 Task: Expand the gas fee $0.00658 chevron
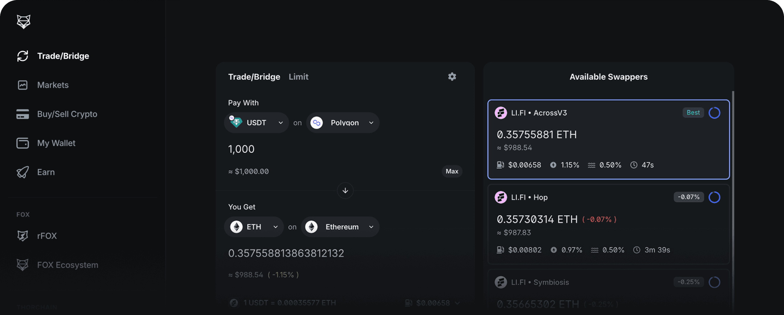457,303
